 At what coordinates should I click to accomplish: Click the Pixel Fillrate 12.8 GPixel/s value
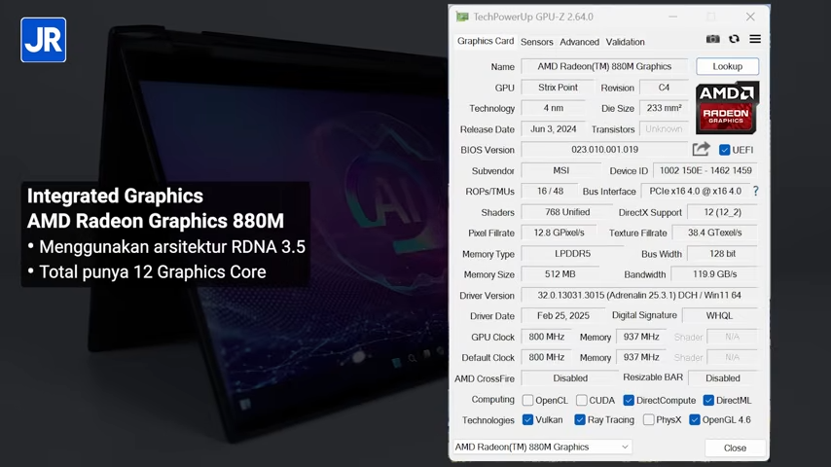tap(559, 233)
